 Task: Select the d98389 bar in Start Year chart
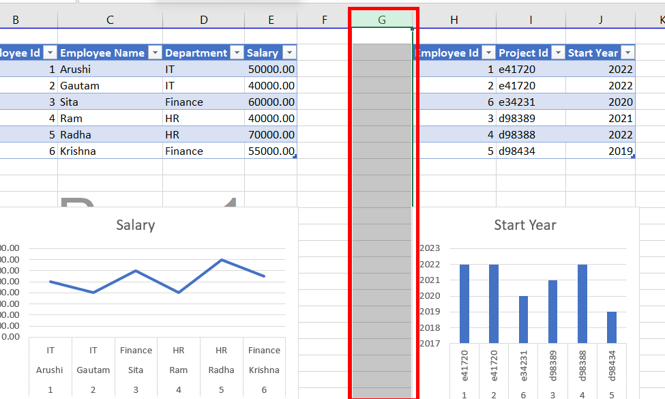tap(552, 312)
